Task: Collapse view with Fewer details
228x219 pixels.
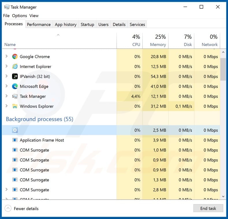Action: pos(22,209)
